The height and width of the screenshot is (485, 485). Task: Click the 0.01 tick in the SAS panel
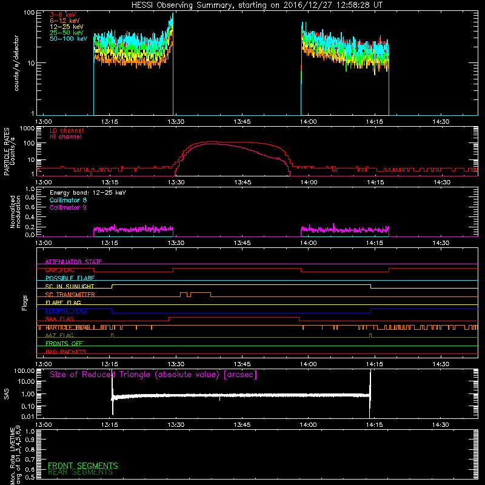click(28, 416)
